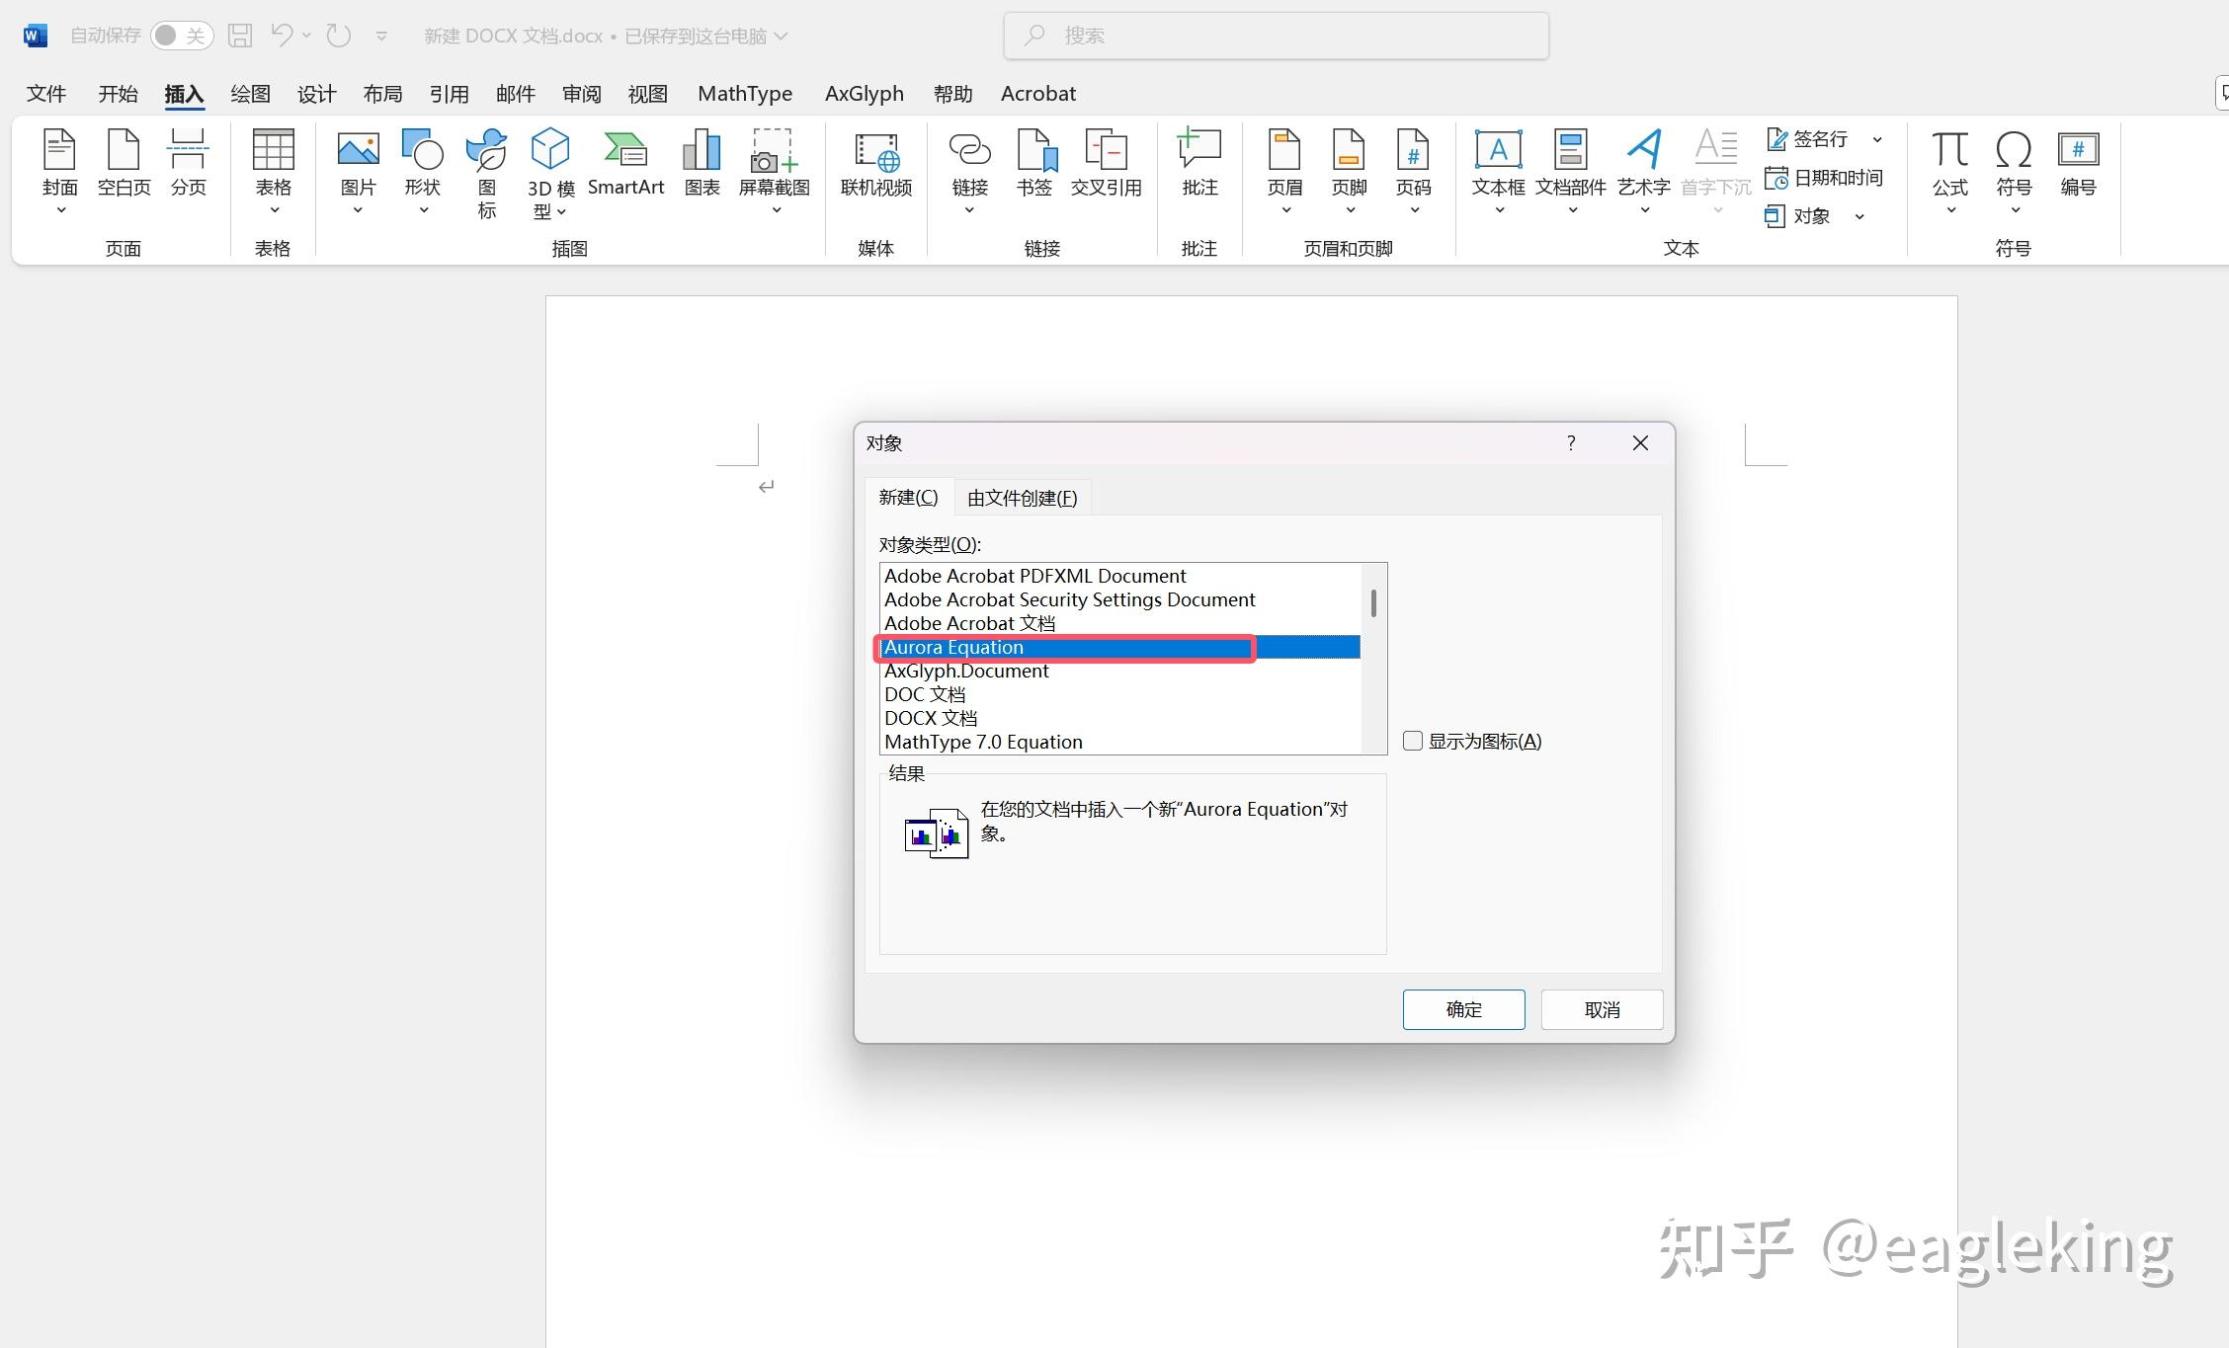Viewport: 2229px width, 1348px height.
Task: Select AxGlyph.Document object type
Action: tap(1119, 671)
